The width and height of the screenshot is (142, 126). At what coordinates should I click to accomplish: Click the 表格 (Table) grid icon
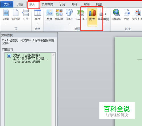pyautogui.click(x=37, y=13)
